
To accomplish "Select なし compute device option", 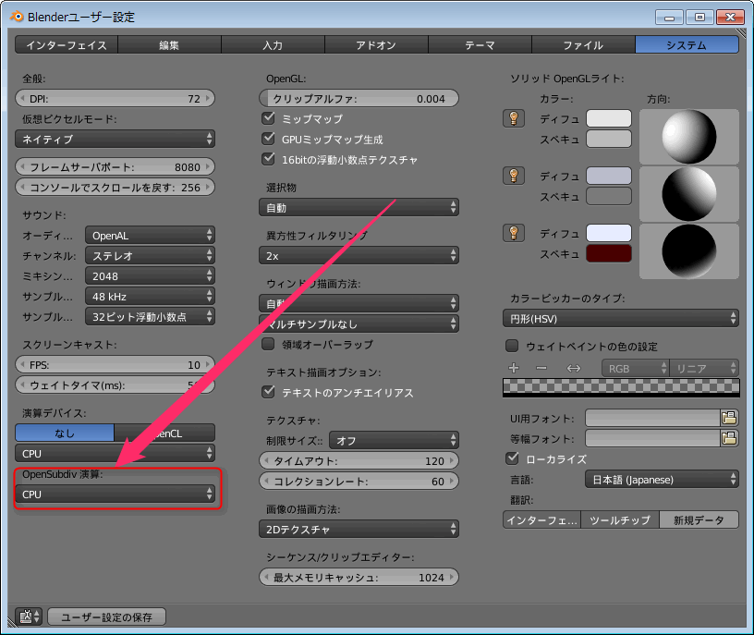I will [65, 433].
